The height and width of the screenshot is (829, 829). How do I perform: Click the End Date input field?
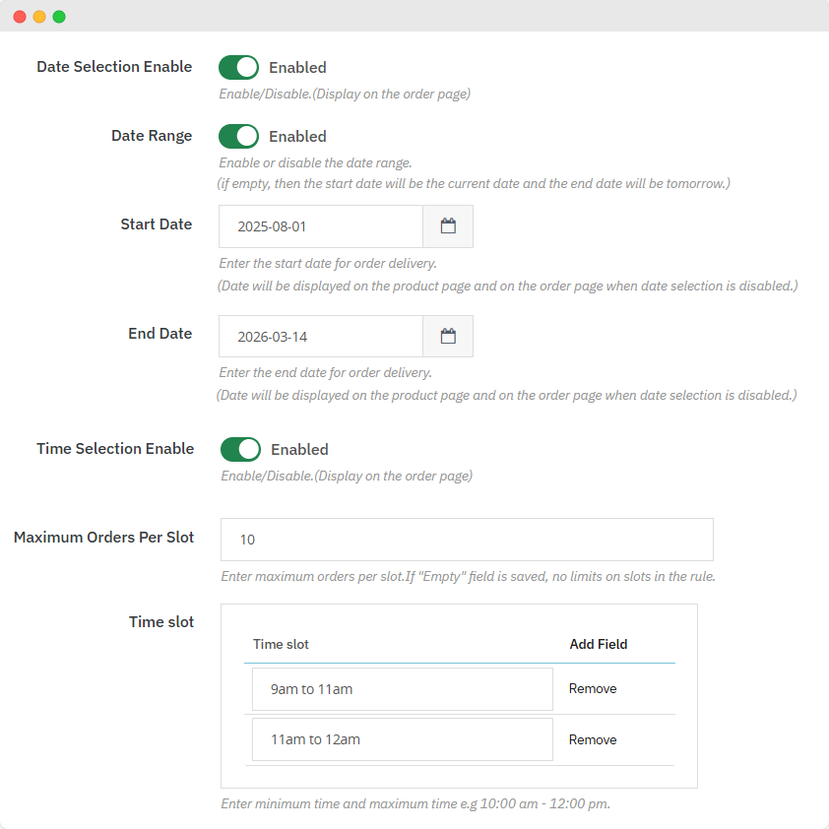pyautogui.click(x=321, y=337)
